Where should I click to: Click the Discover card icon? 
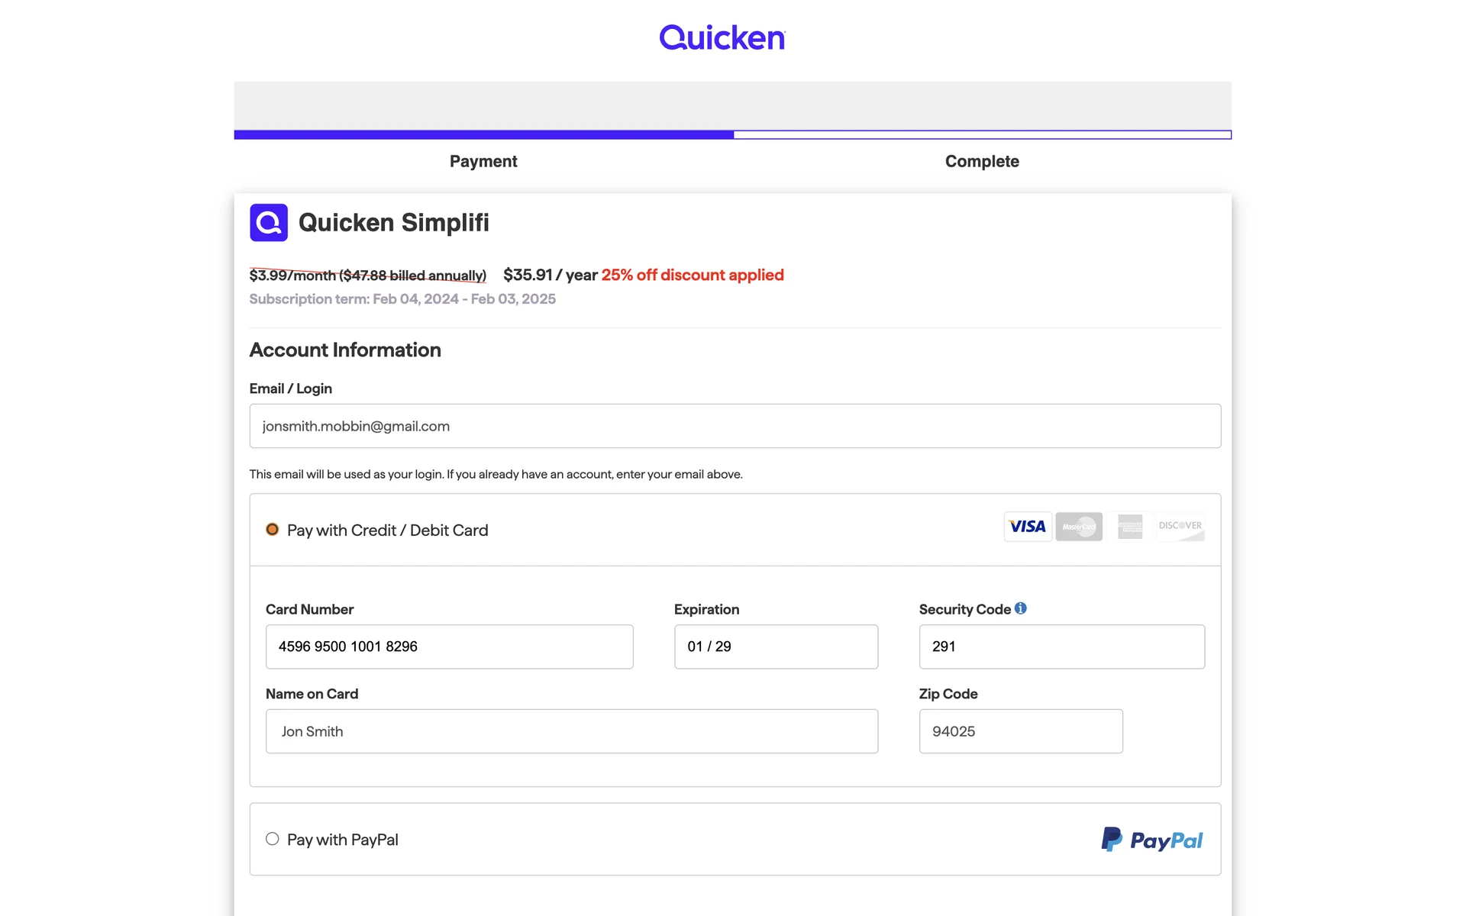point(1180,527)
